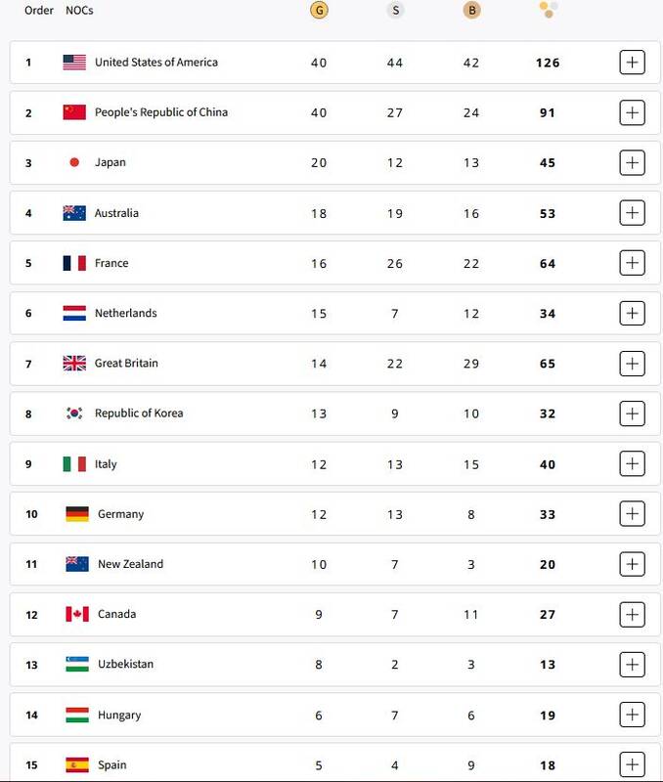Click the bronze medal column icon

coord(471,11)
